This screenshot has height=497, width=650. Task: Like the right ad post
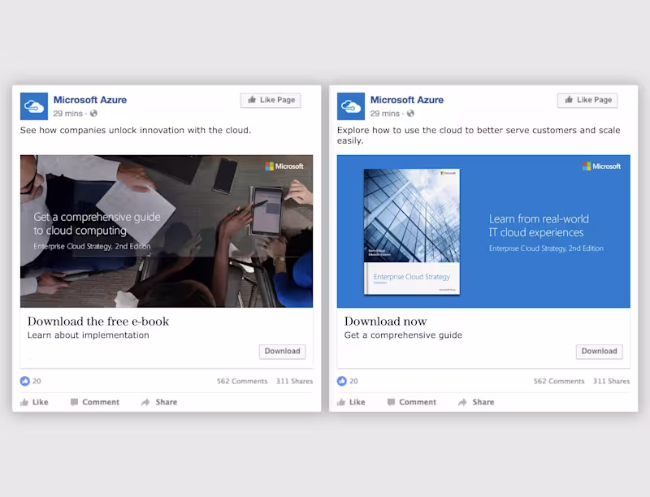[351, 402]
